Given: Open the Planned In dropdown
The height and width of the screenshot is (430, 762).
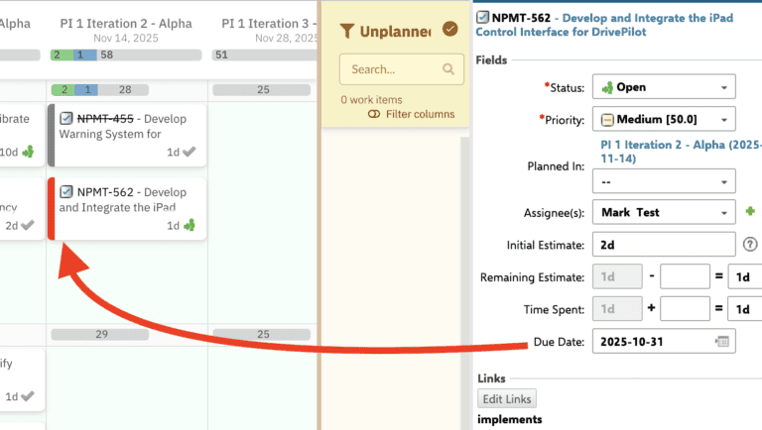Looking at the screenshot, I should pos(664,182).
